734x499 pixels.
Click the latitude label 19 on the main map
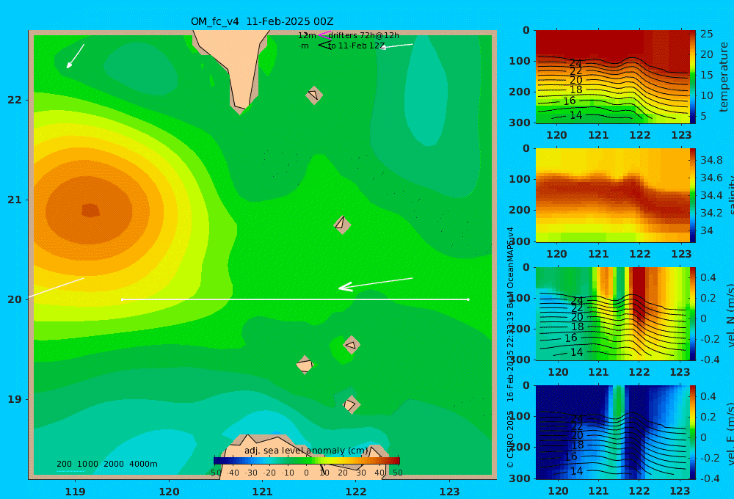coord(15,399)
